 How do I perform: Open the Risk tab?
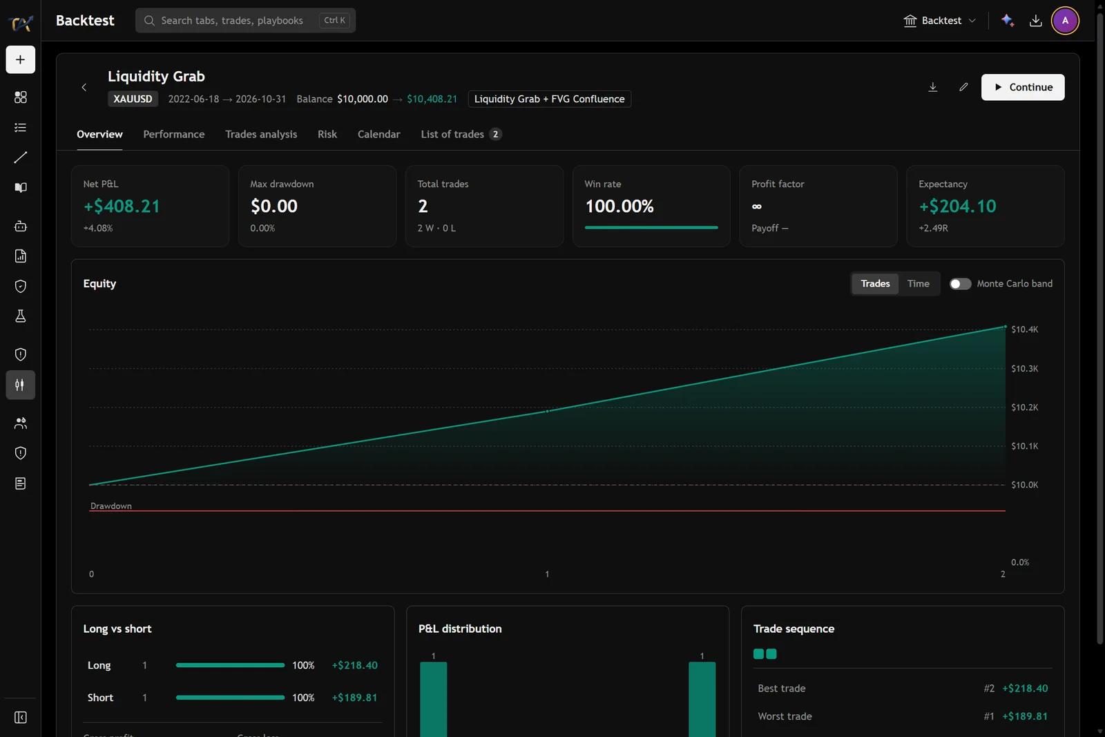coord(327,134)
